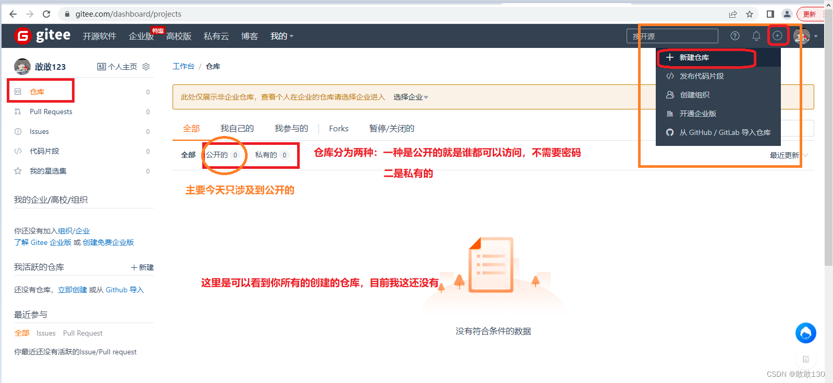Click the Github 导入 link
833x383 pixels.
pyautogui.click(x=125, y=290)
